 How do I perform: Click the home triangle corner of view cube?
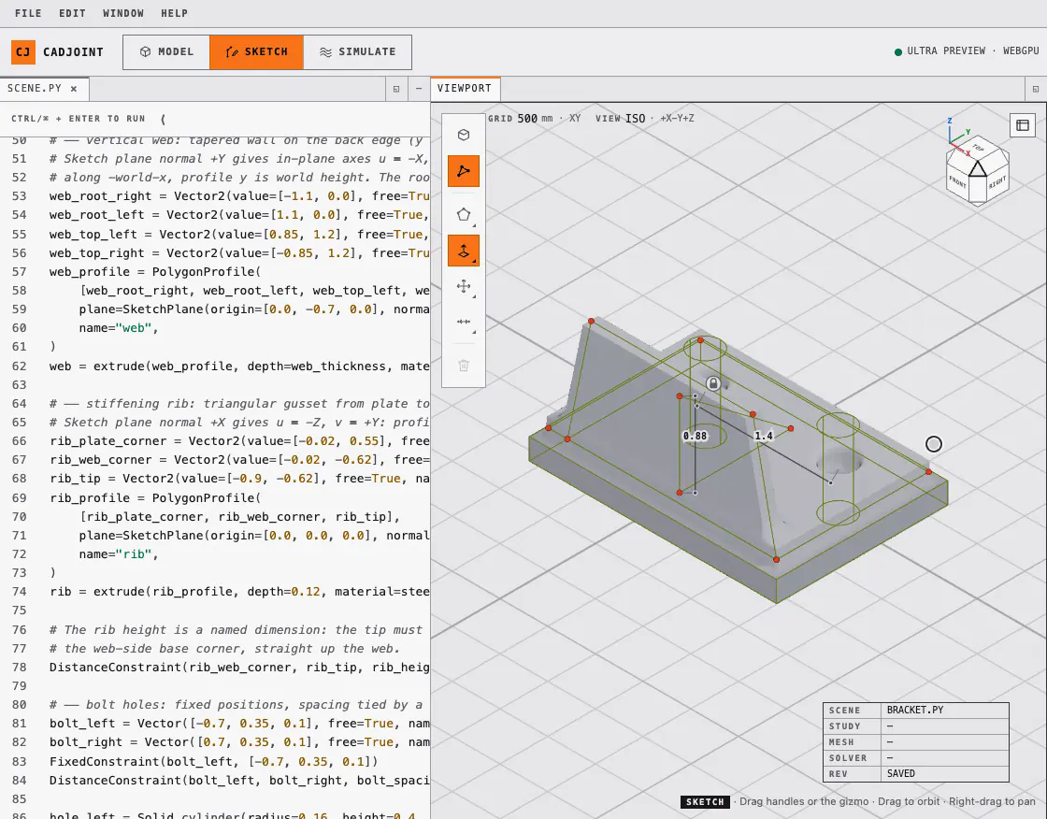point(978,169)
